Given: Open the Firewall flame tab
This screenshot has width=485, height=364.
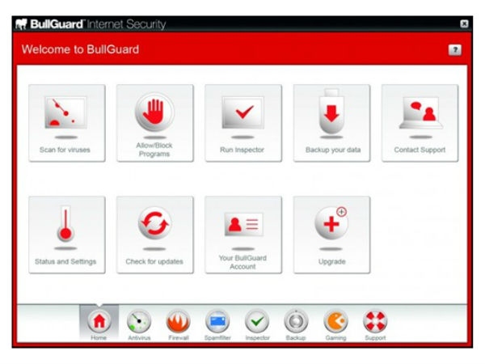Looking at the screenshot, I should [x=178, y=324].
